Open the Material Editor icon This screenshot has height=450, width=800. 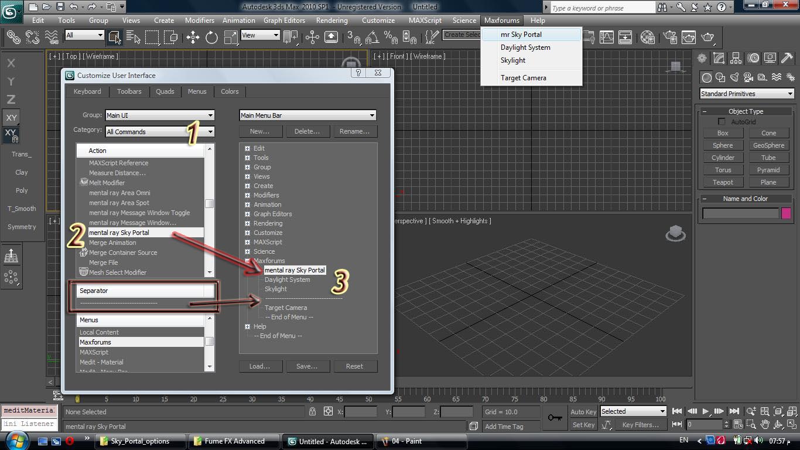coord(648,37)
